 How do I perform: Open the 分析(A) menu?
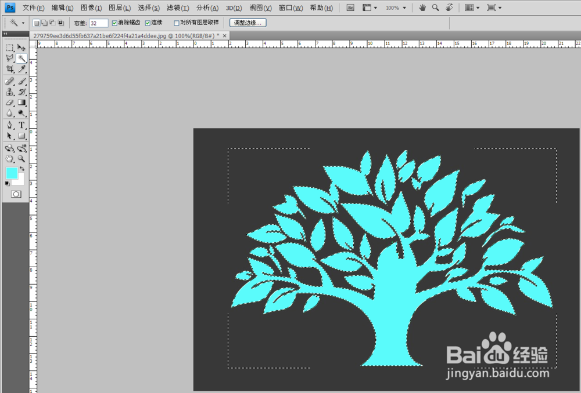click(x=207, y=8)
